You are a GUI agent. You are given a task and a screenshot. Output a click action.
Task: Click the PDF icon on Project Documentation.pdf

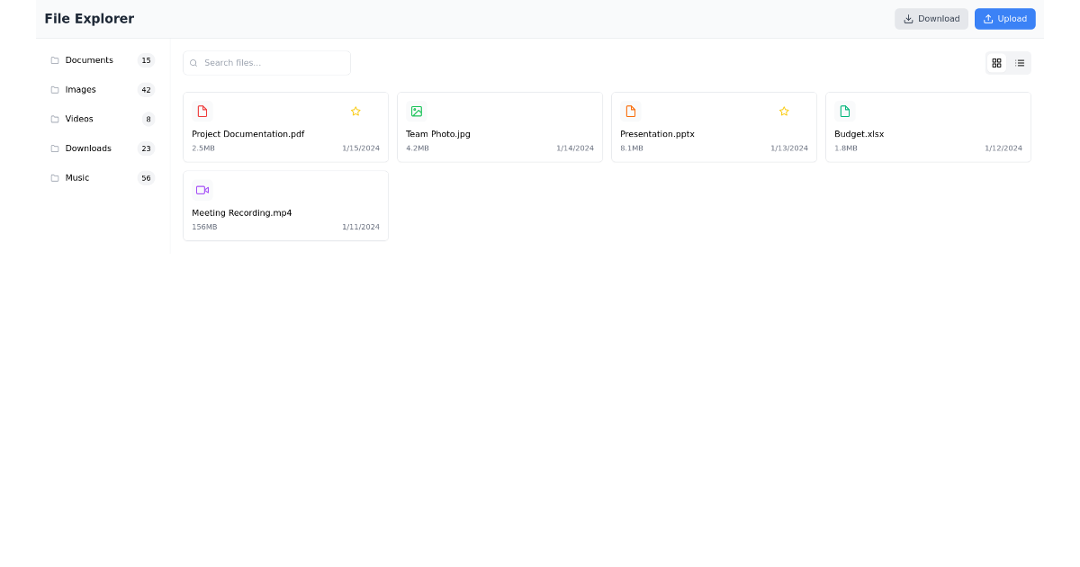tap(202, 111)
